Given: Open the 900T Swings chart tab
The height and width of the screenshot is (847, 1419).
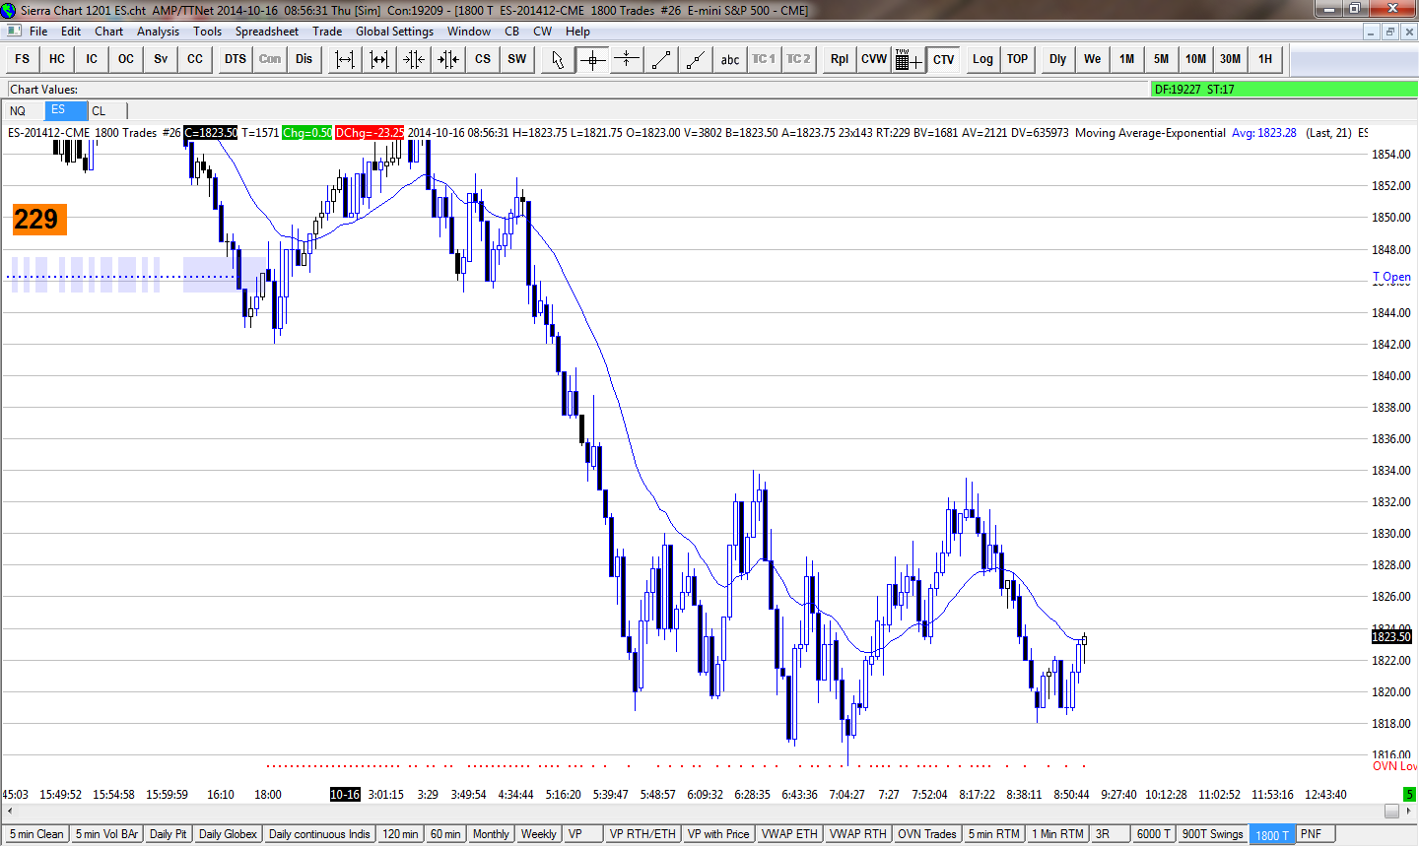Looking at the screenshot, I should click(x=1212, y=834).
